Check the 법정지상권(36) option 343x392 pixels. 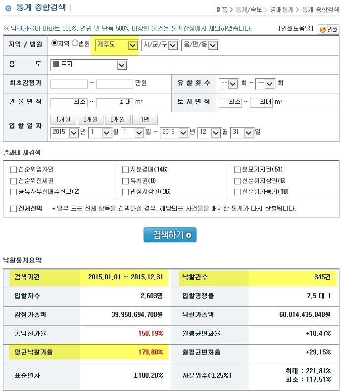126,192
